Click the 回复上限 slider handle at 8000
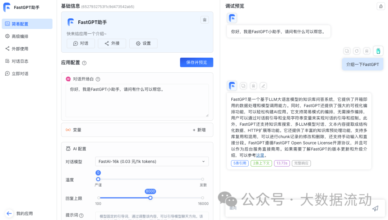Viewport: 388px width, 220px height. 150,198
